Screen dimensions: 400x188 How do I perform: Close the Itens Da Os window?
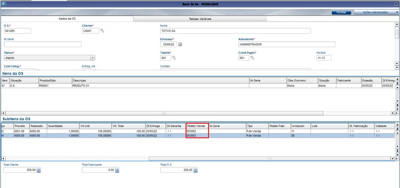point(395,5)
